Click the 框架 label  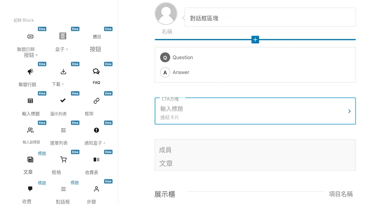89,114
